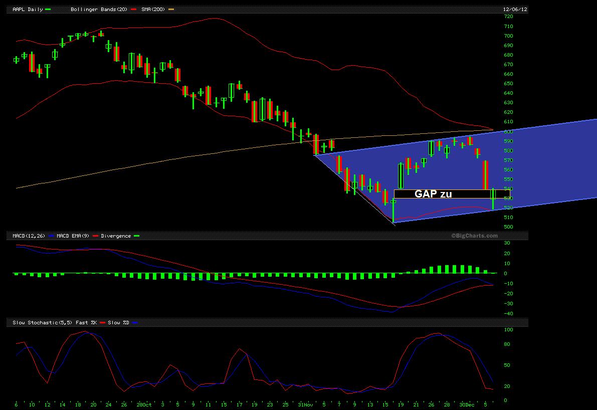Click the 28Oct date on time axis
The width and height of the screenshot is (597, 410).
tap(144, 404)
